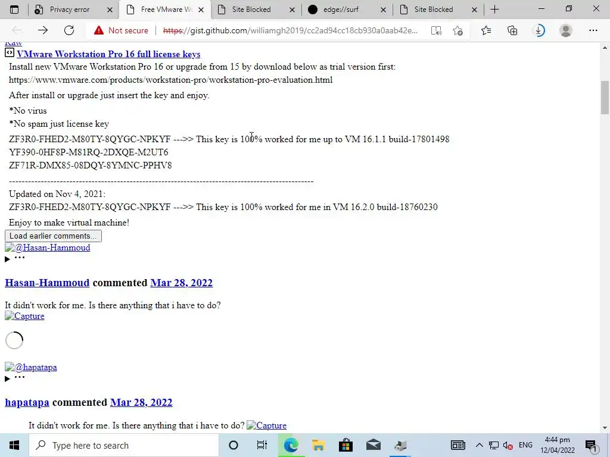Open the Collections icon

point(512,30)
